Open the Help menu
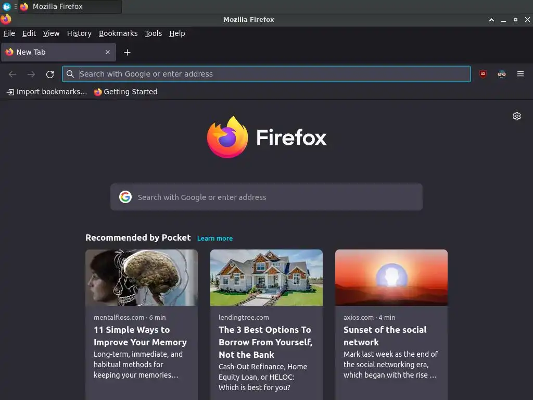This screenshot has width=533, height=400. pyautogui.click(x=177, y=33)
